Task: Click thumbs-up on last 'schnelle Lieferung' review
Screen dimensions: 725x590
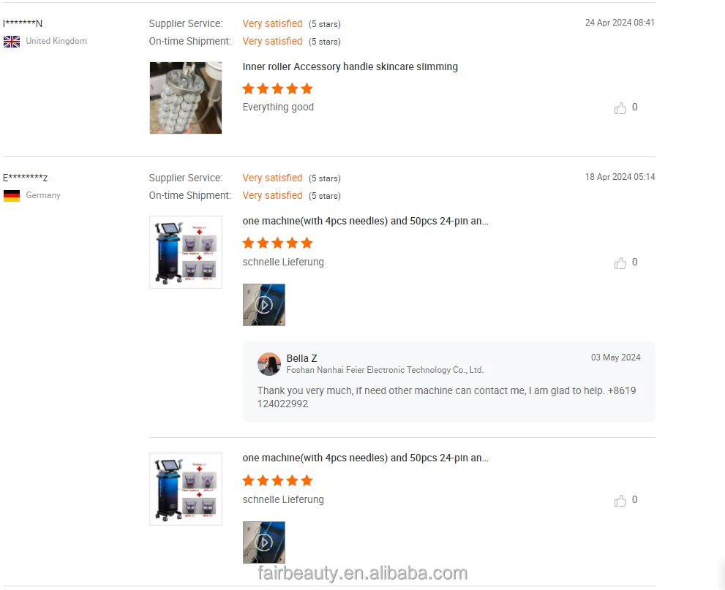Action: [x=620, y=501]
